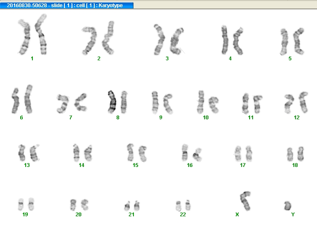The width and height of the screenshot is (317, 242).
Task: Select the dark-stained chromosome 8 homolog
Action: [112, 102]
